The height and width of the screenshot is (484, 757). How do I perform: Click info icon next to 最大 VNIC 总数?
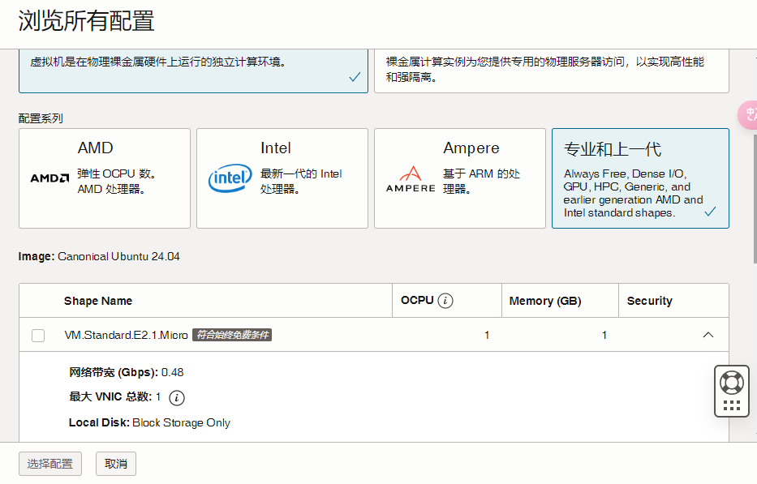coord(177,397)
